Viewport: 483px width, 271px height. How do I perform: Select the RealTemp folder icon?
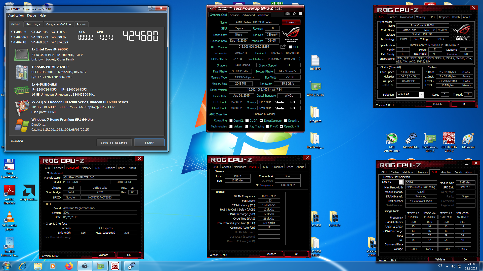pos(315,141)
